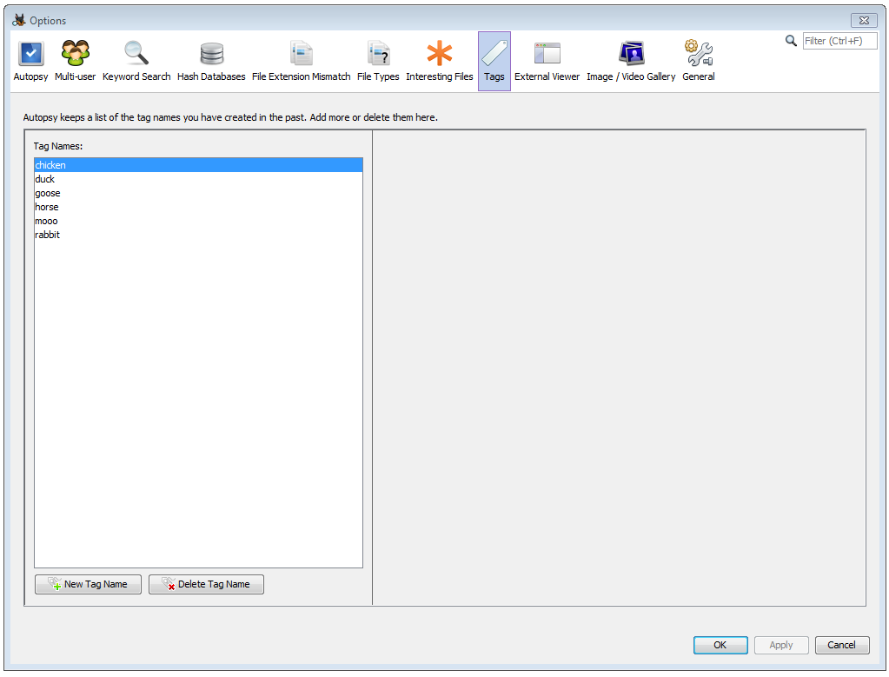The width and height of the screenshot is (889, 677).
Task: Open Keyword Search options
Action: pos(136,62)
